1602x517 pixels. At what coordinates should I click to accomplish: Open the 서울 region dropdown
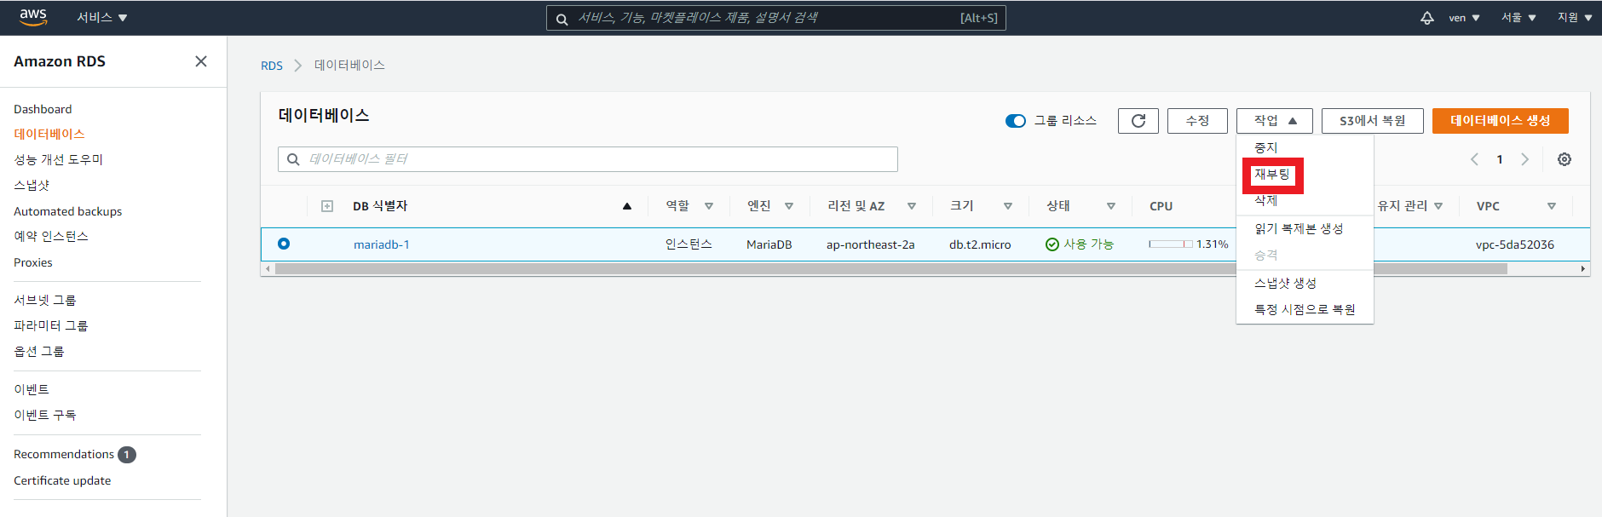[x=1518, y=18]
